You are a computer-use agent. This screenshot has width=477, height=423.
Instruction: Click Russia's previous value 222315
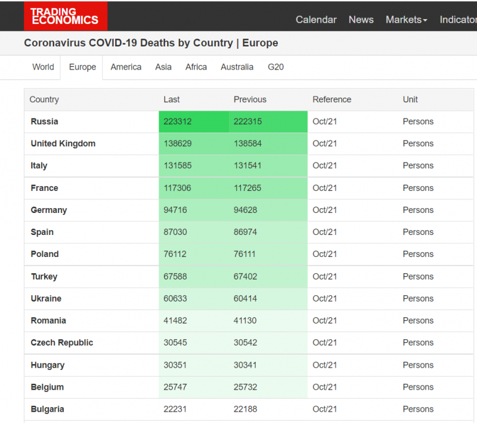click(x=247, y=122)
